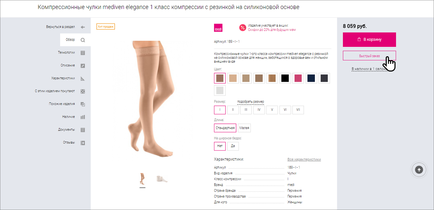Click the ruler icon beside Характеристики
The width and height of the screenshot is (434, 210).
[x=83, y=78]
